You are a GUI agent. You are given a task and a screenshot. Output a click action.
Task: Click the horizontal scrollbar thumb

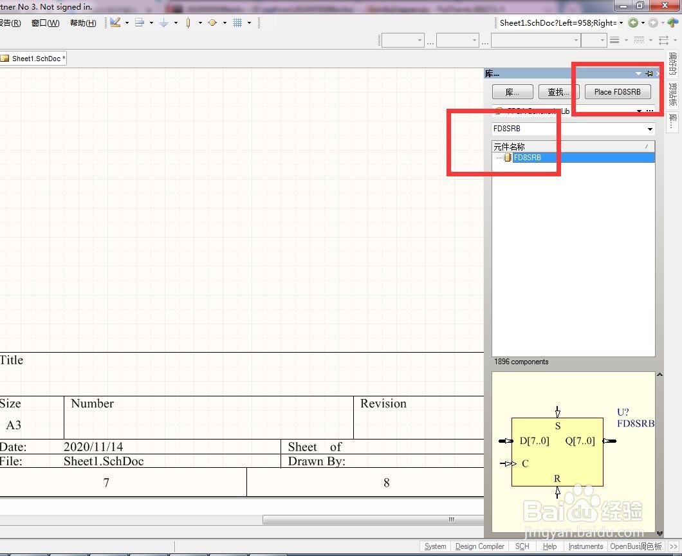(373, 519)
